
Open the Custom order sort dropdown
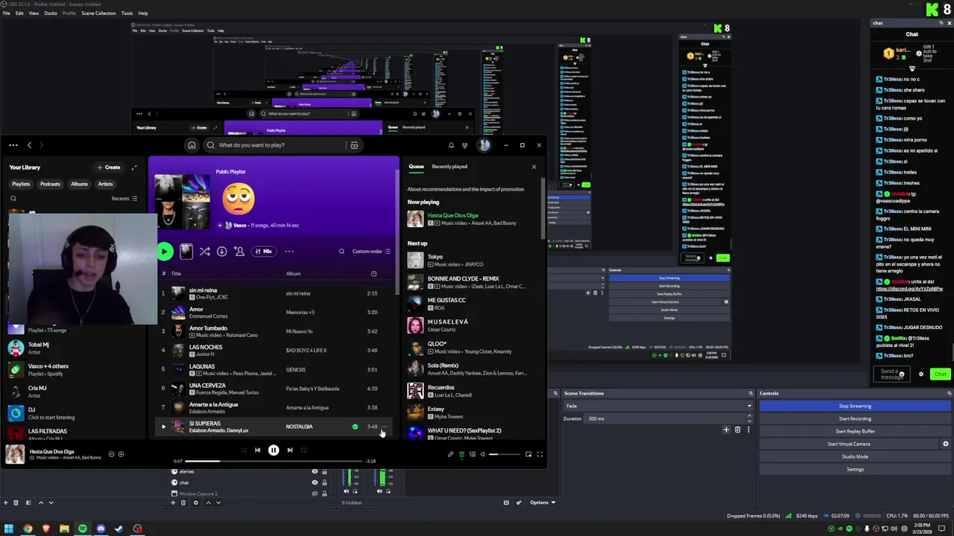click(371, 252)
